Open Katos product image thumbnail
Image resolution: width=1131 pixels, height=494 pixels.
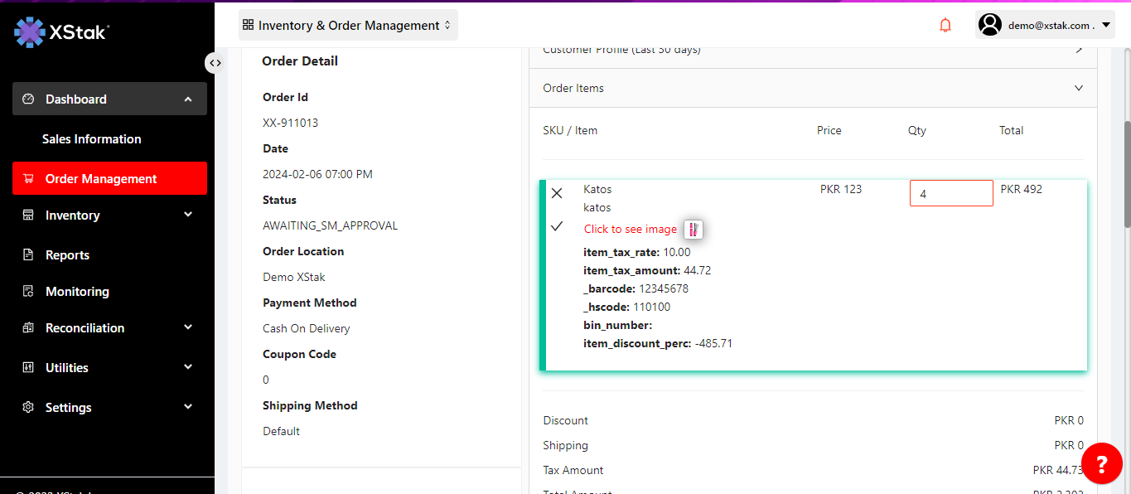(x=694, y=230)
